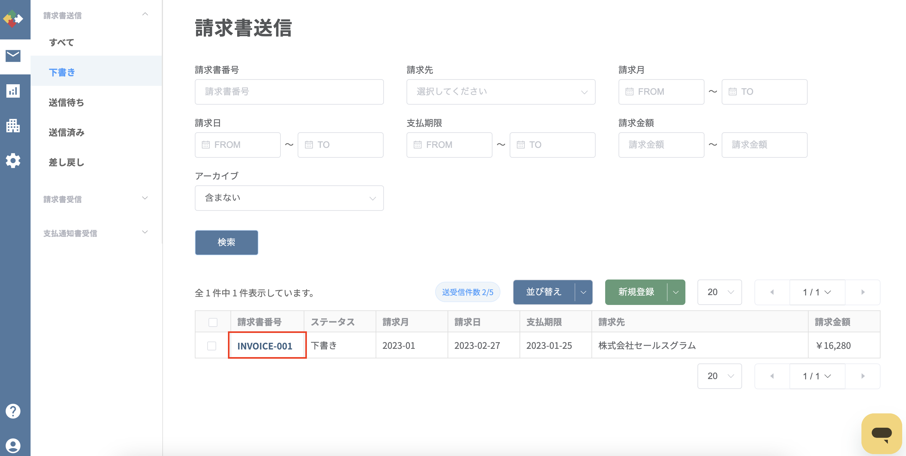Click the 並び替え sort button

coord(544,292)
